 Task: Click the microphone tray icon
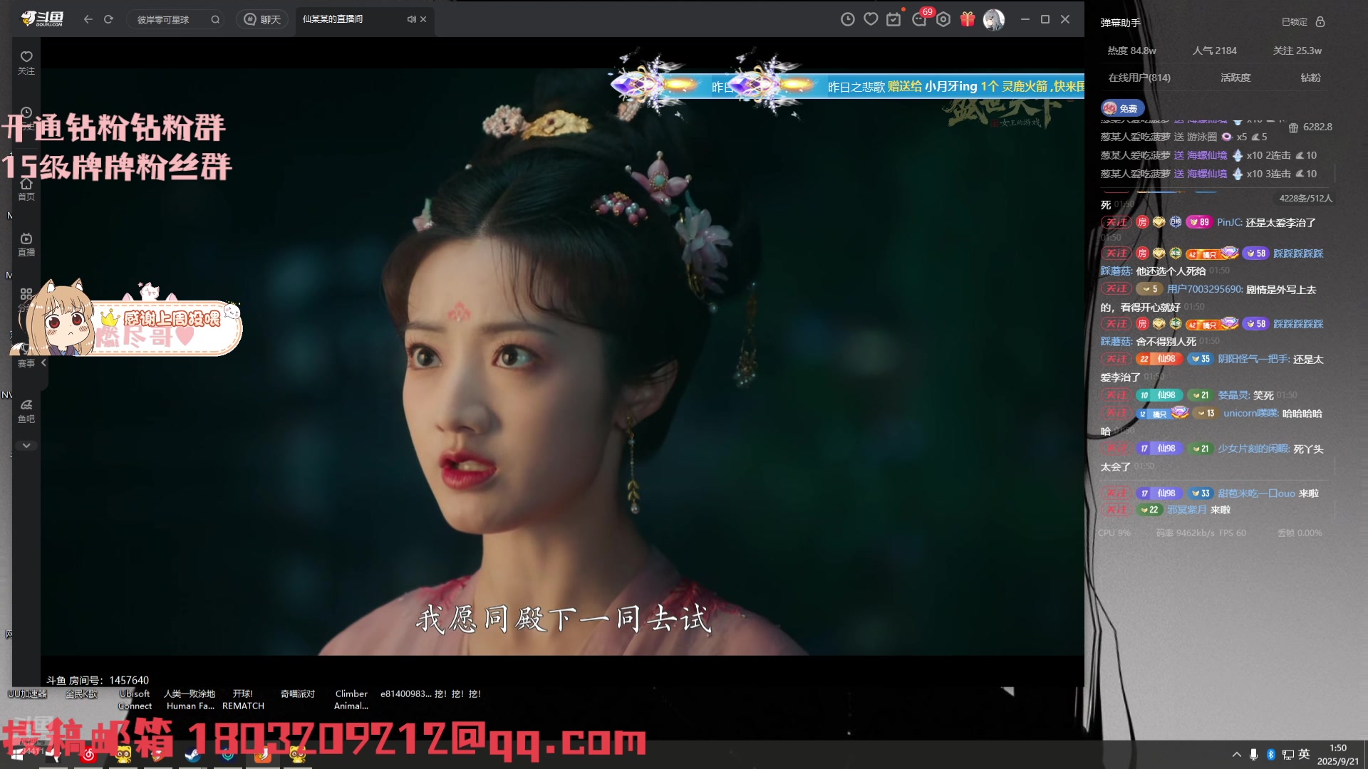1253,755
